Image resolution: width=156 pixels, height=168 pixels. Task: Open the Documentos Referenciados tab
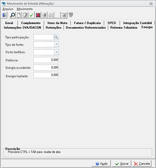pos(86,28)
